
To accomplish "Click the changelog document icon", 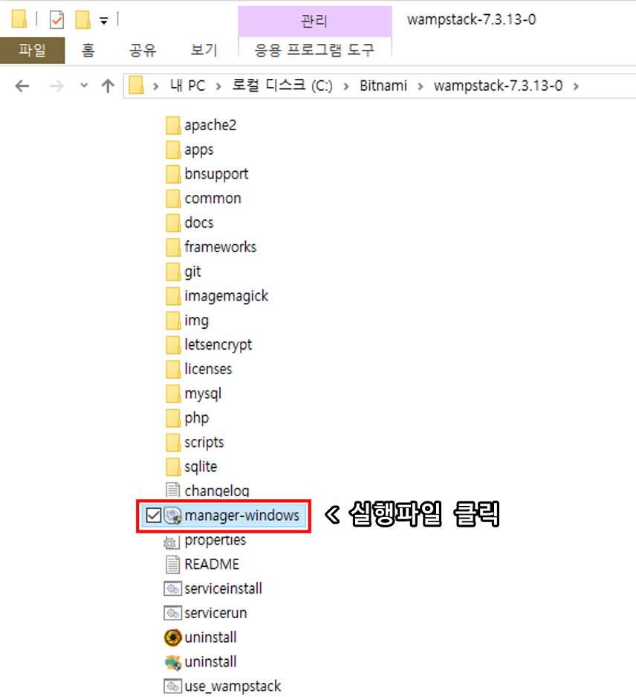I will tap(173, 490).
